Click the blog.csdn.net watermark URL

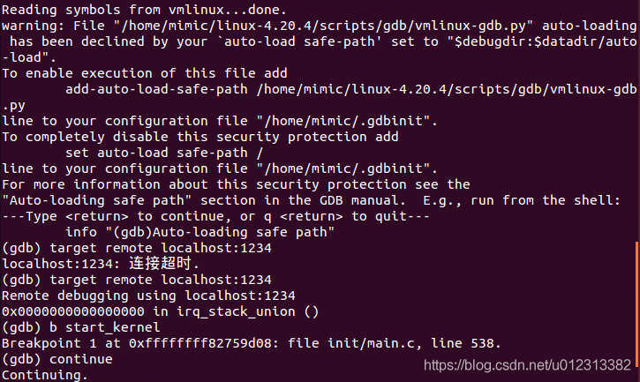click(527, 365)
